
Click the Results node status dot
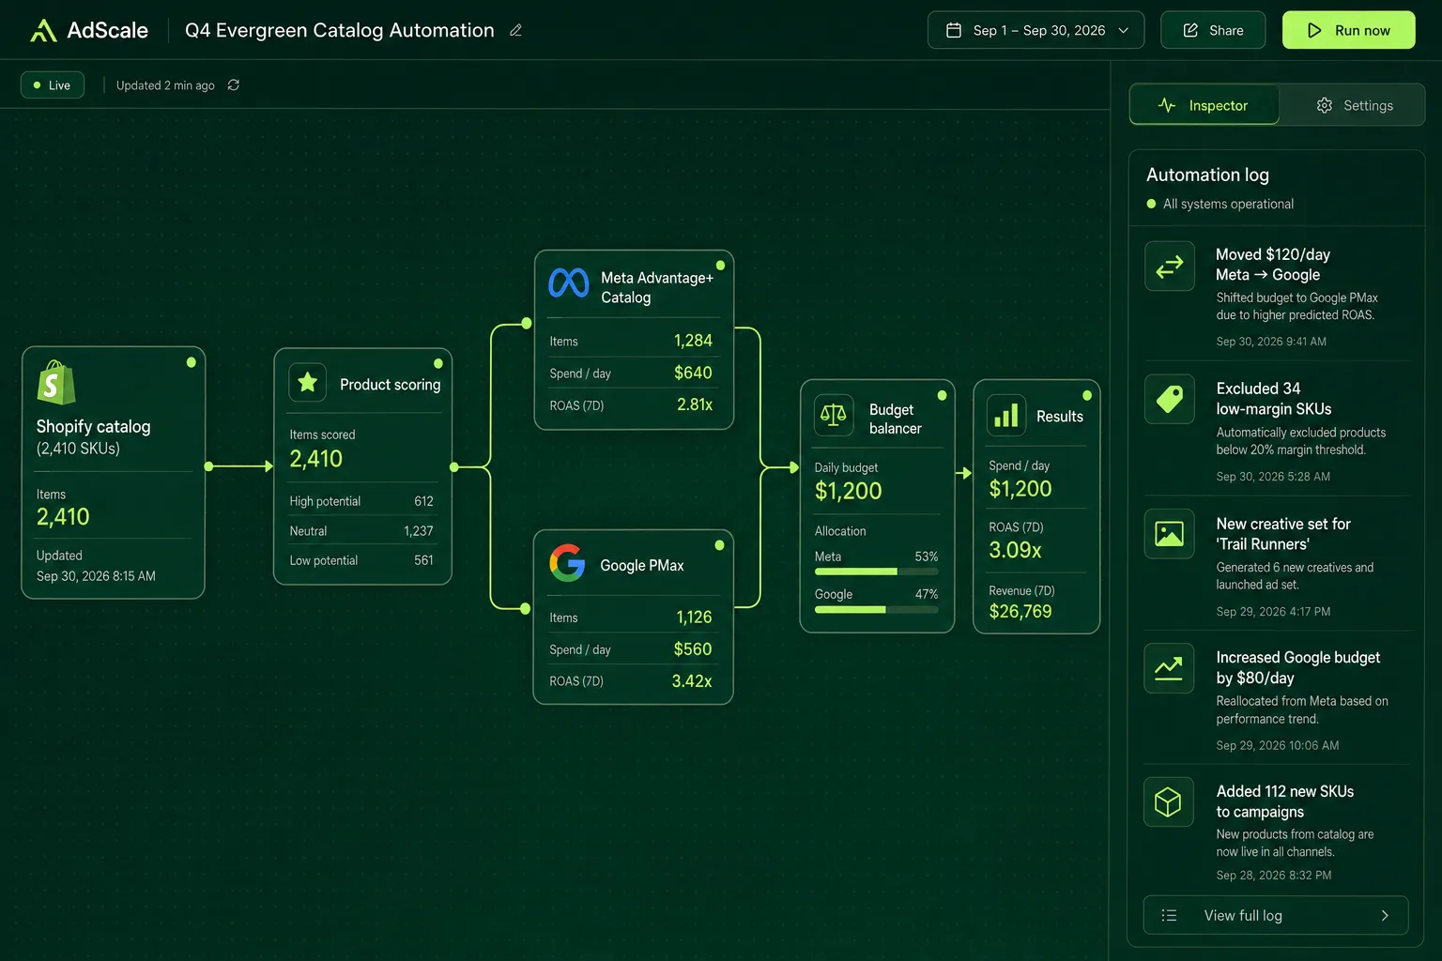point(1087,395)
